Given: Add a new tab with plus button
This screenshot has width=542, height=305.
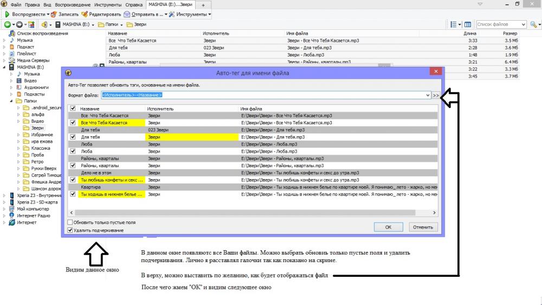Looking at the screenshot, I should point(203,5).
